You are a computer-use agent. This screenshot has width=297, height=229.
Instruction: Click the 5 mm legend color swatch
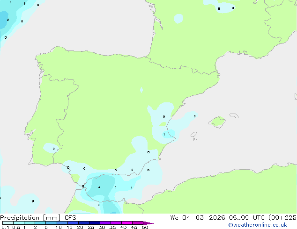pyautogui.click(x=52, y=223)
